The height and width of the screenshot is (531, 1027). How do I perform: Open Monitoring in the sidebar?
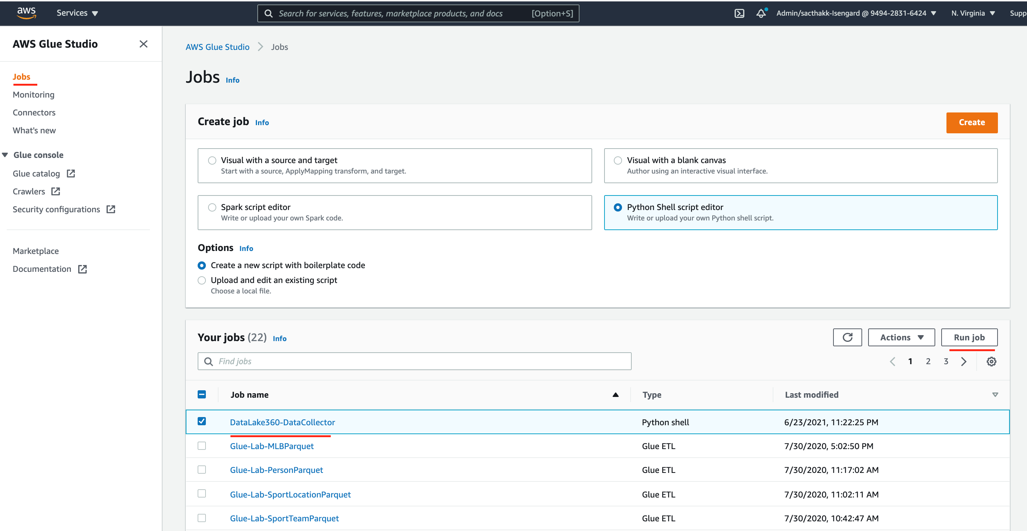click(34, 95)
